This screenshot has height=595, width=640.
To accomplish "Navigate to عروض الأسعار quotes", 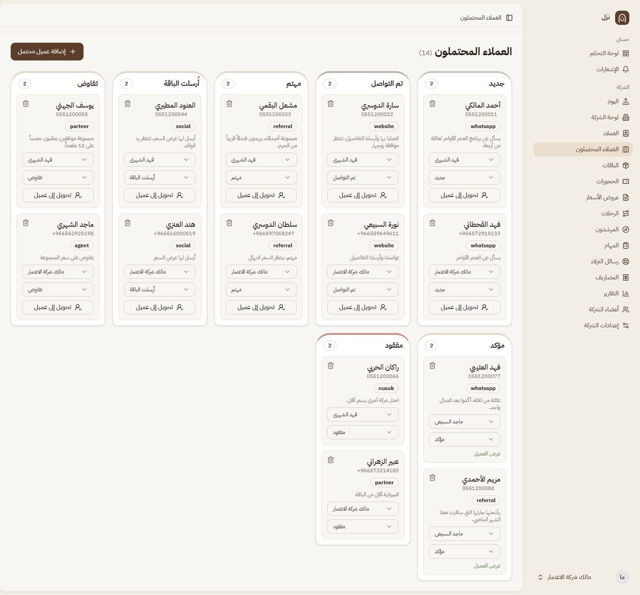I will [x=583, y=197].
